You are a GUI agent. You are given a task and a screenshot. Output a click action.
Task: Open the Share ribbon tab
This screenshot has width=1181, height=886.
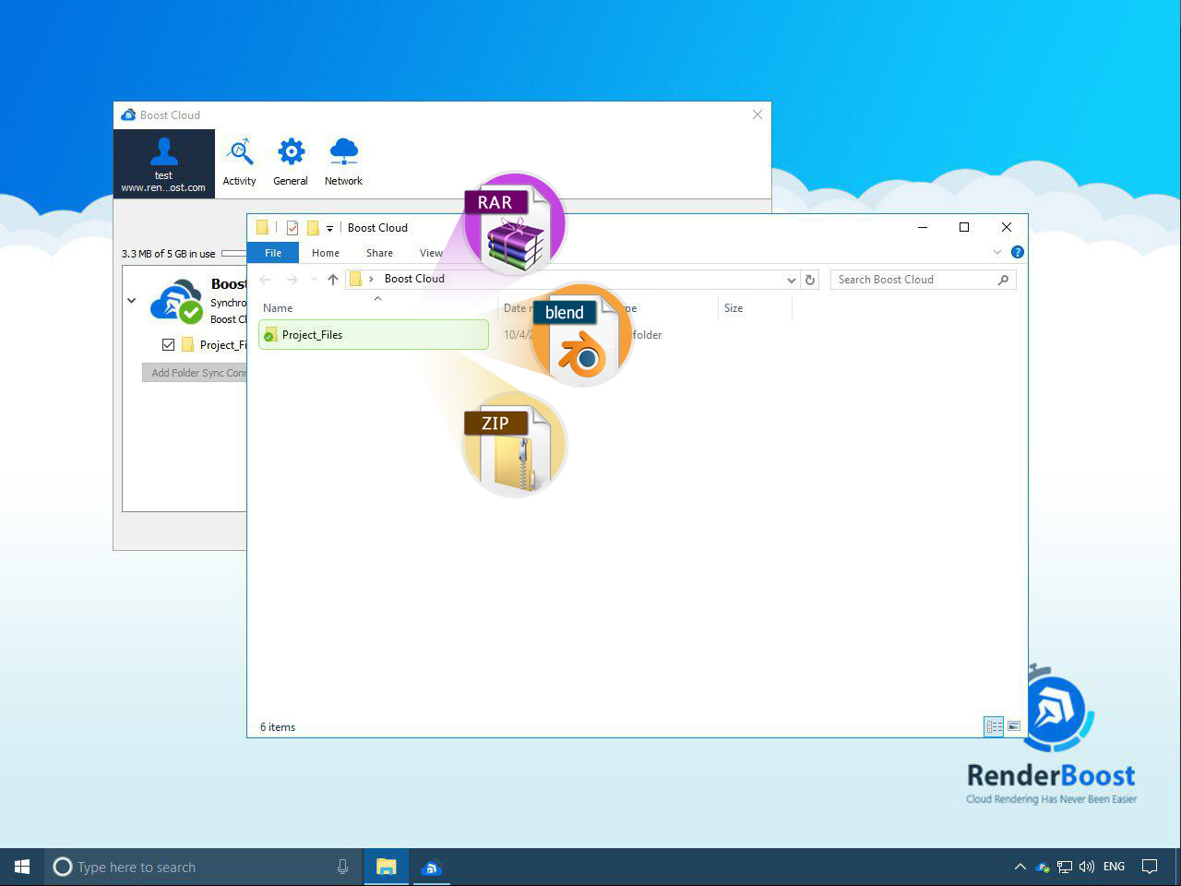[379, 253]
